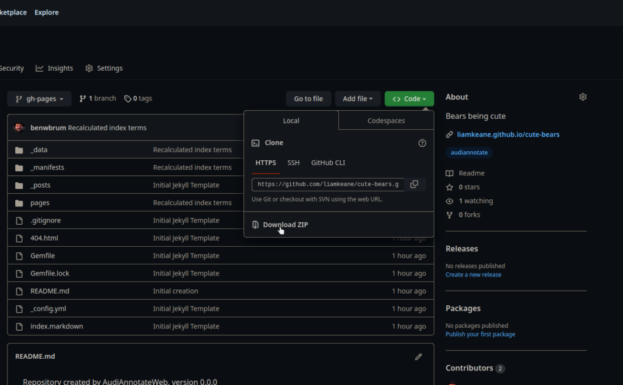The height and width of the screenshot is (385, 623).
Task: Select the HTTPS clone option
Action: tap(265, 163)
